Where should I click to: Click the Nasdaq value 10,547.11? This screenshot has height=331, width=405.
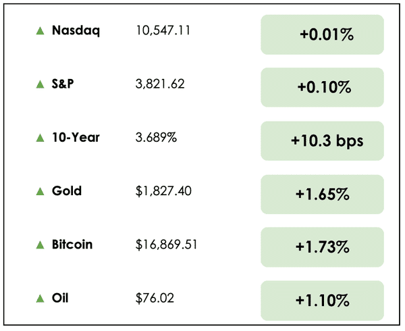[x=163, y=31]
